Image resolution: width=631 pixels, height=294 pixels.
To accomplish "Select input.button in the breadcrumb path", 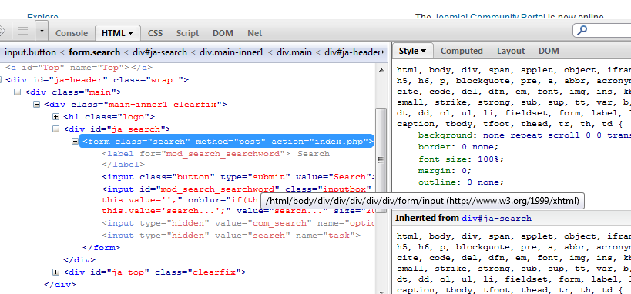I will coord(30,52).
